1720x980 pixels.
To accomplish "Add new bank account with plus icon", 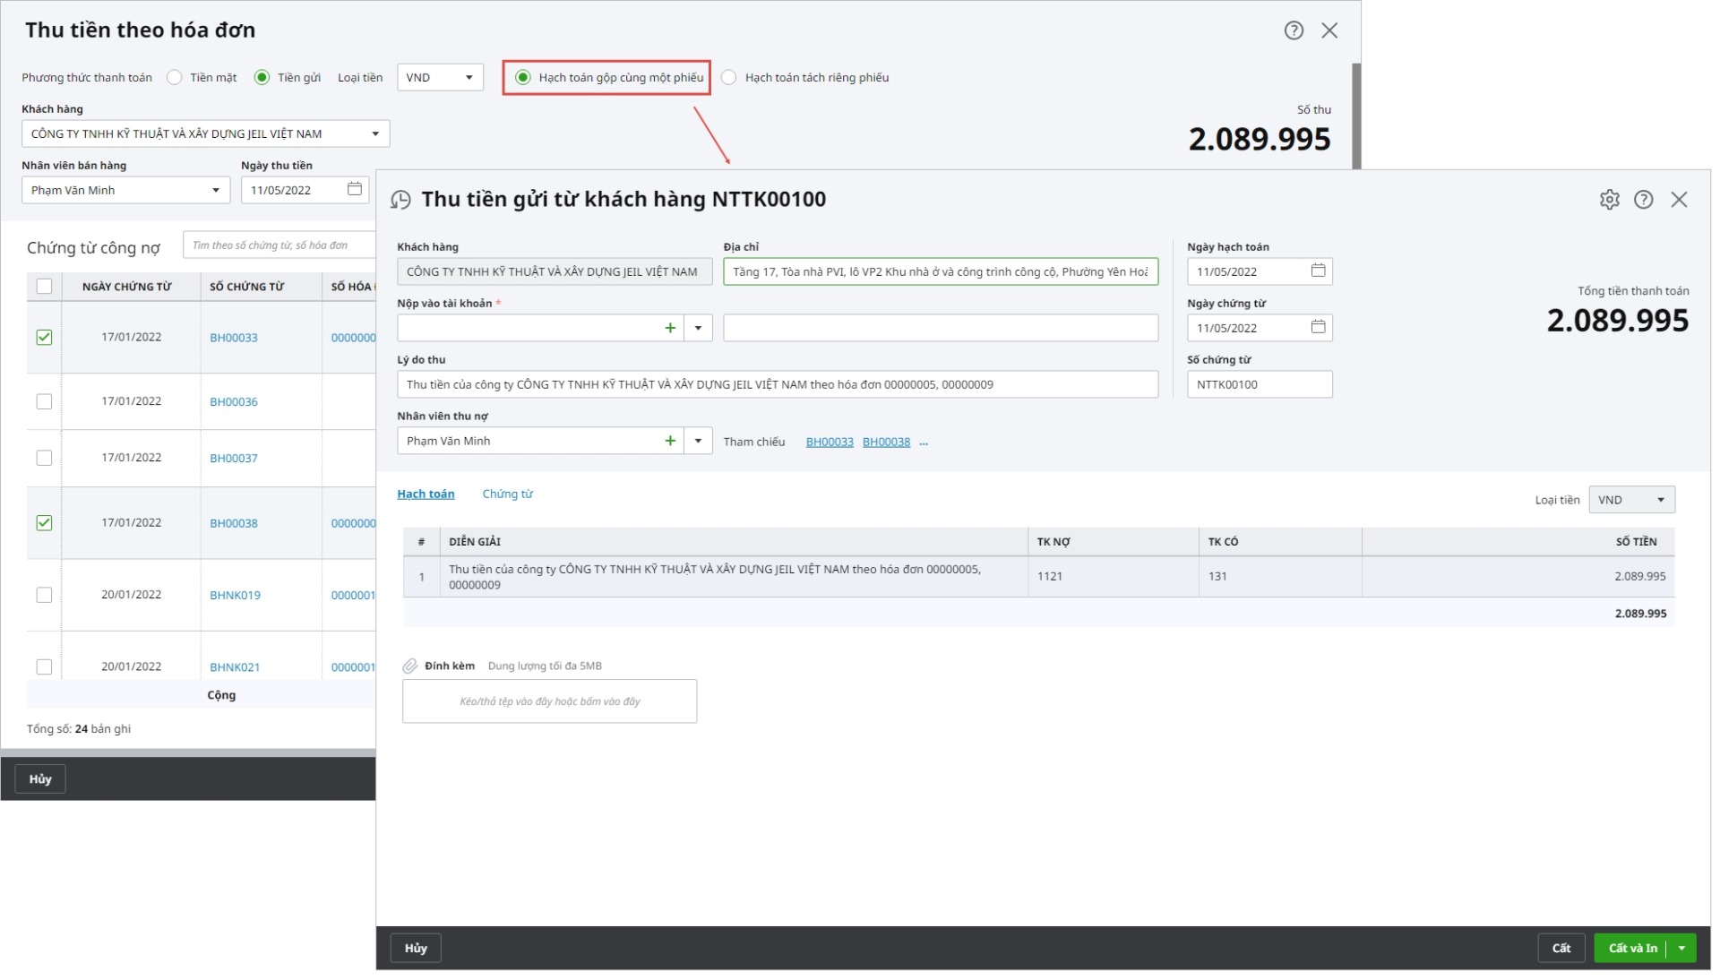I will click(x=669, y=328).
